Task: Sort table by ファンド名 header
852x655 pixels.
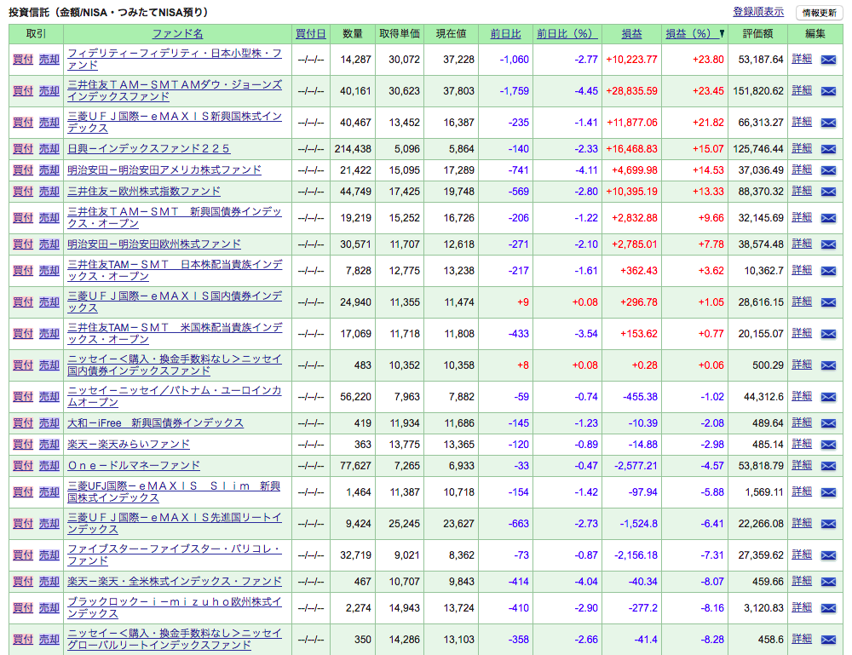Action: [178, 34]
